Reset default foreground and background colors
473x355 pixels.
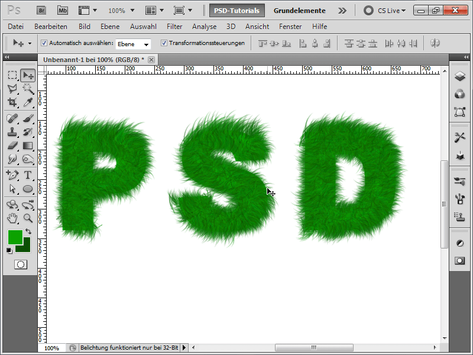[x=9, y=251]
